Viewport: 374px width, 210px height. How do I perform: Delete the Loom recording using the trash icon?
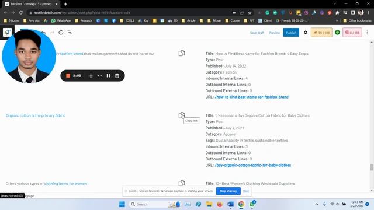(117, 75)
